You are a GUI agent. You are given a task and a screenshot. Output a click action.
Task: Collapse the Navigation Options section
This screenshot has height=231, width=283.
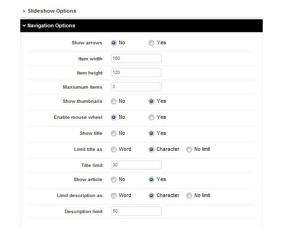click(49, 26)
